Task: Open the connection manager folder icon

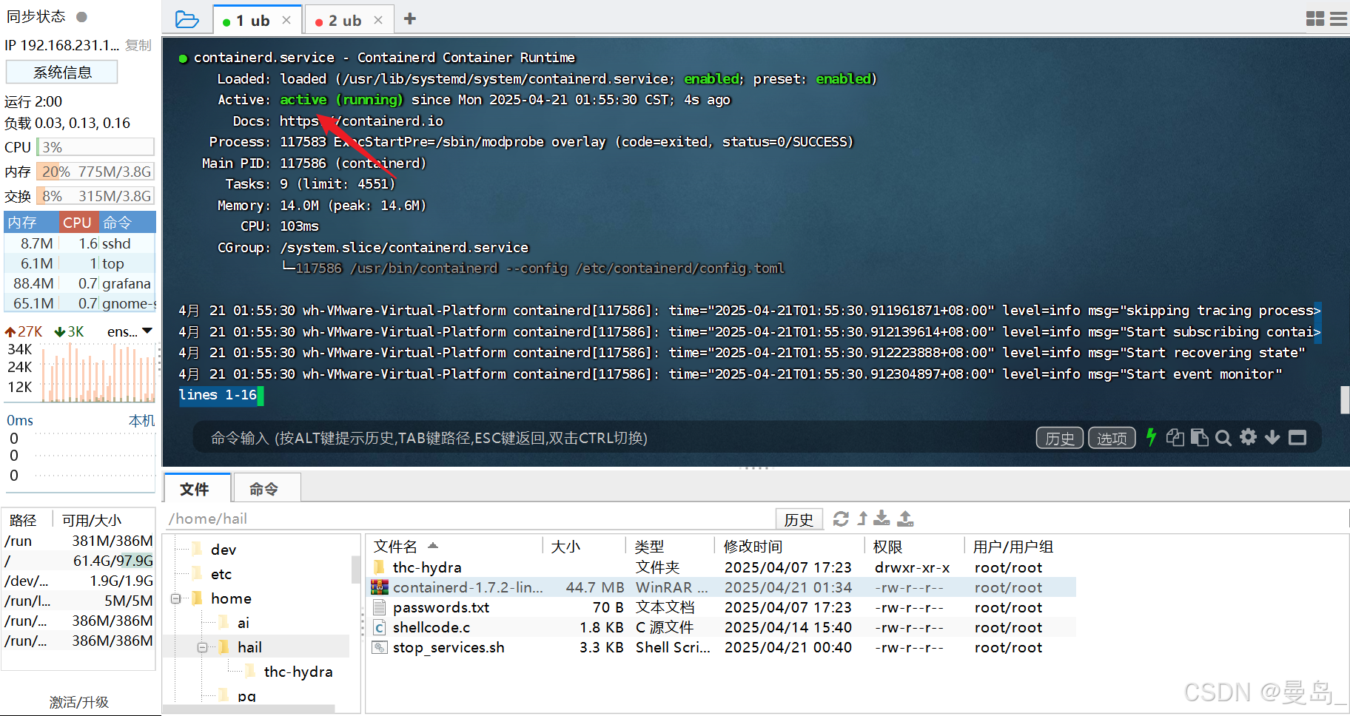Action: tap(187, 19)
